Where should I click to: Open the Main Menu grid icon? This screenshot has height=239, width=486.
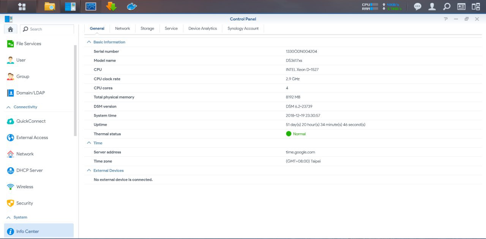22,6
